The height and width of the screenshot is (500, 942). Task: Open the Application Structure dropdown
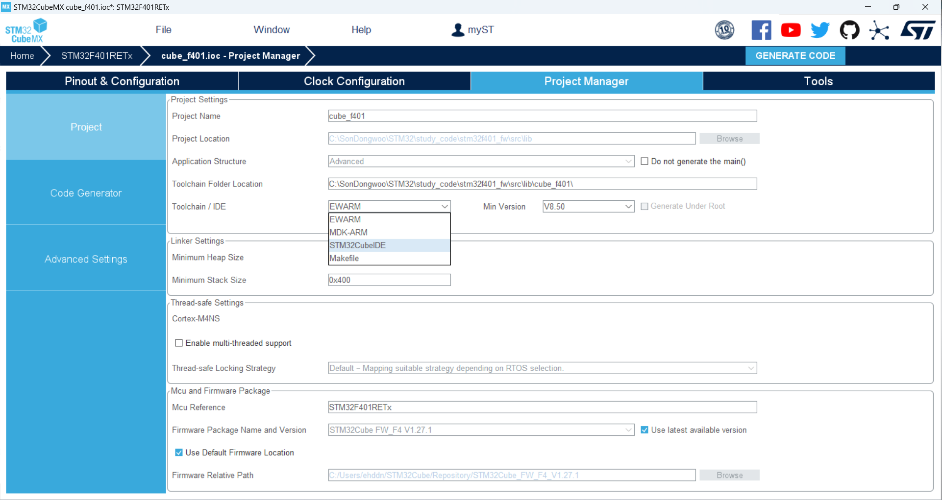pyautogui.click(x=481, y=161)
